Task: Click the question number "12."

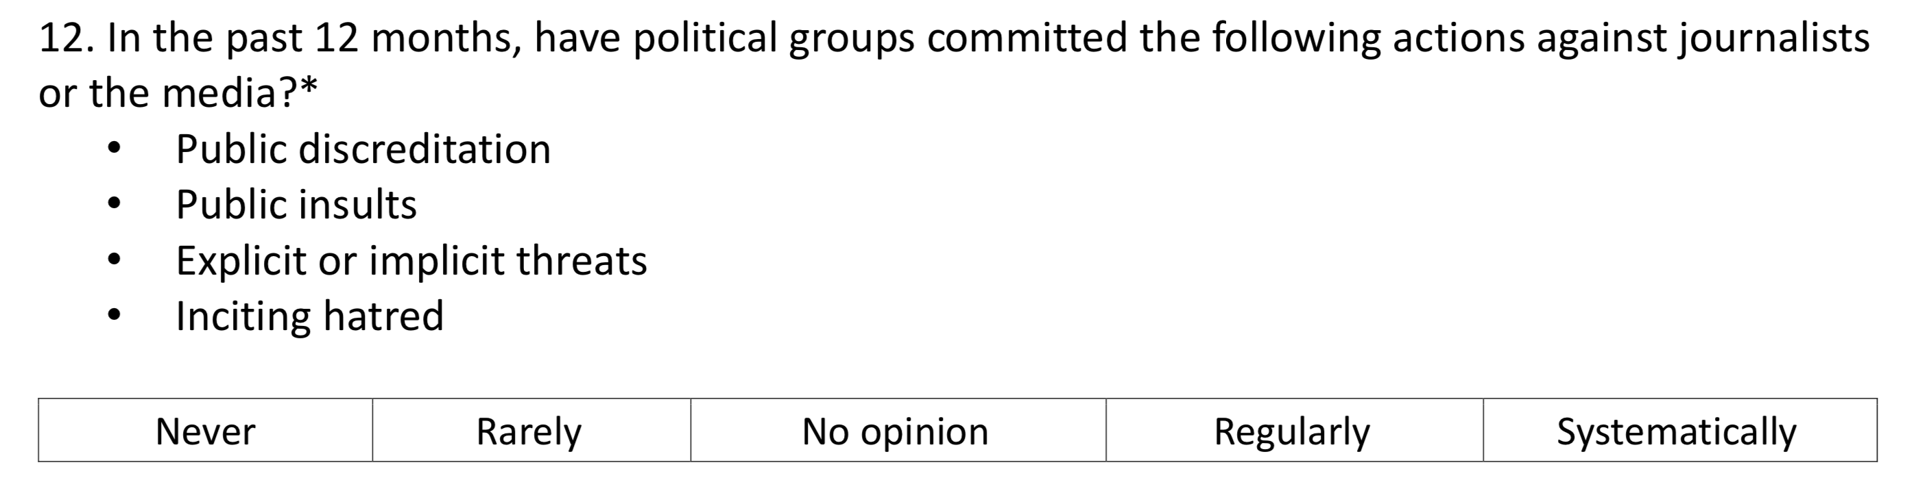Action: 67,38
